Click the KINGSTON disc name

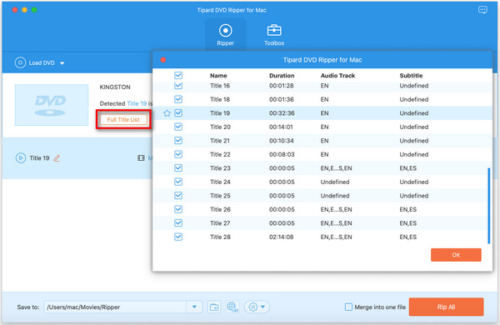coord(115,87)
